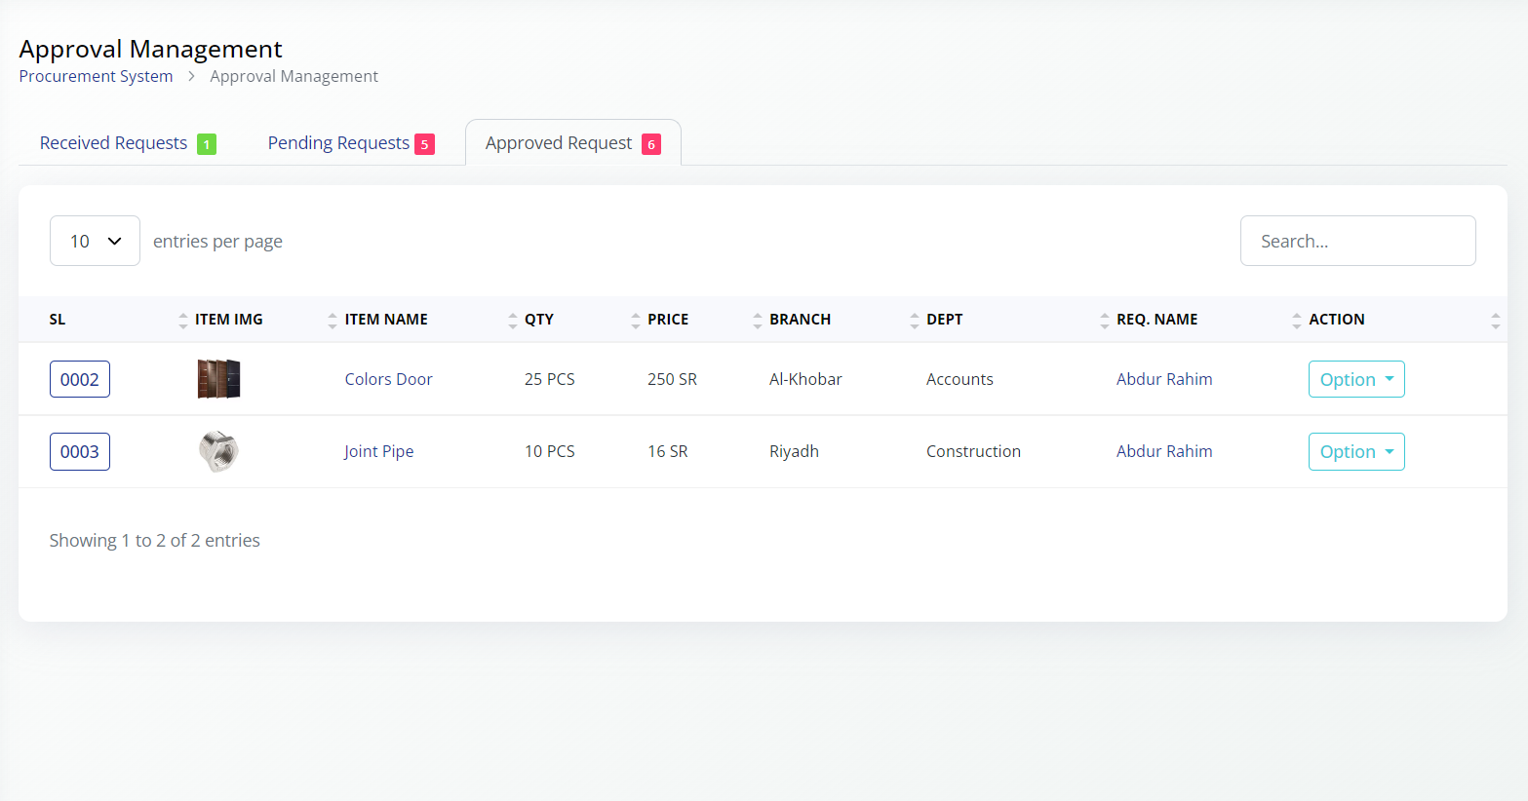Sort table by Price column header
1528x801 pixels.
(x=668, y=320)
